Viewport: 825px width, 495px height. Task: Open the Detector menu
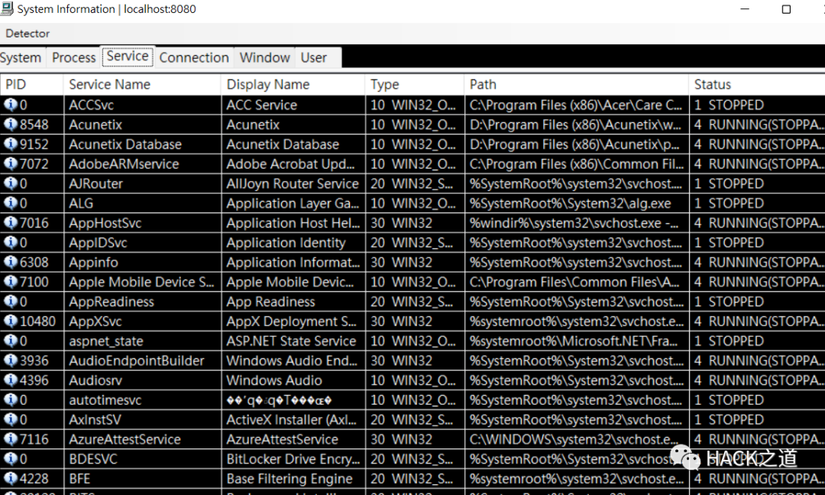(x=27, y=34)
